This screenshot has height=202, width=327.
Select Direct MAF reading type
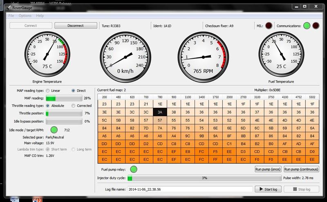[74, 91]
